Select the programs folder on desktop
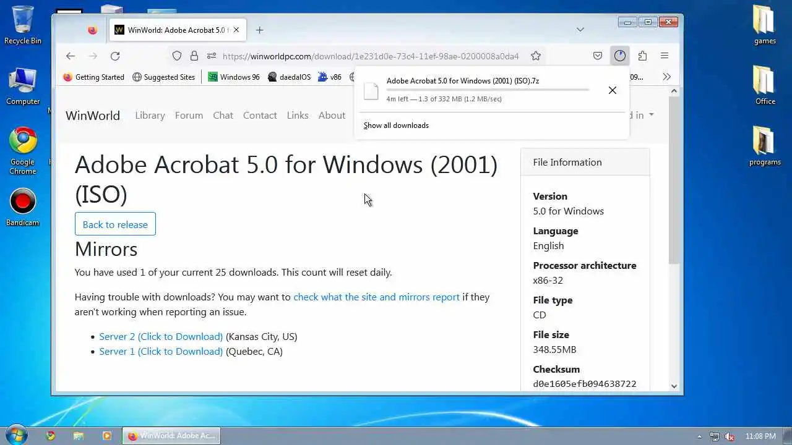The height and width of the screenshot is (445, 792). pyautogui.click(x=765, y=145)
